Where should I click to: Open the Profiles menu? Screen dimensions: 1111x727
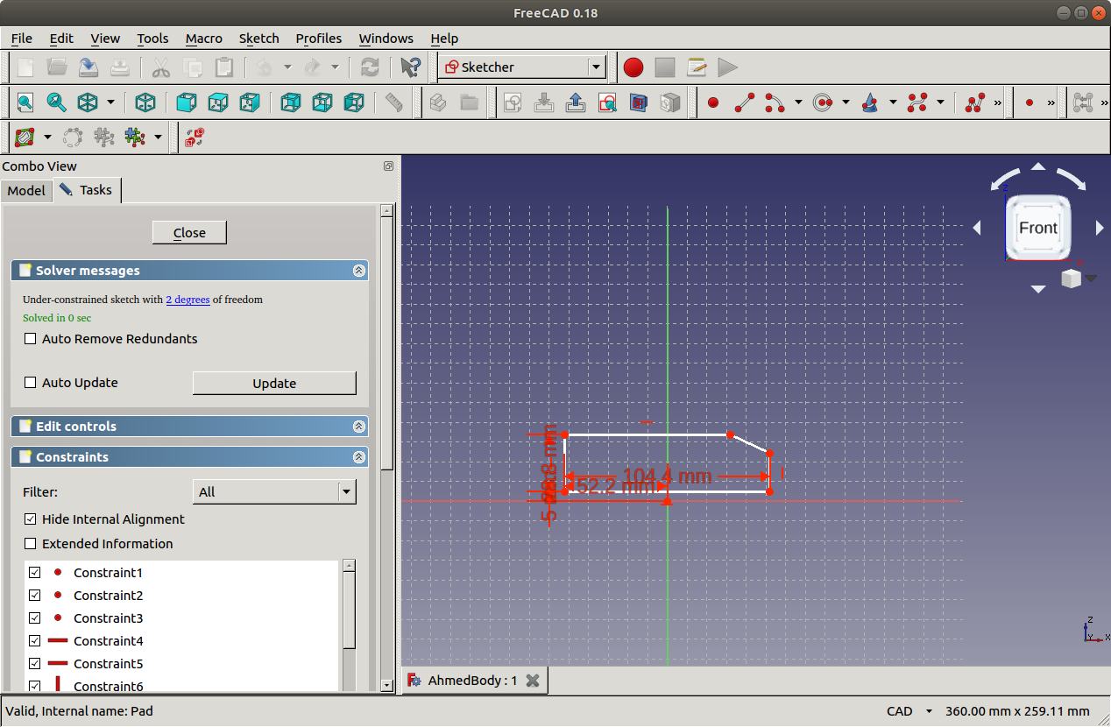click(318, 39)
